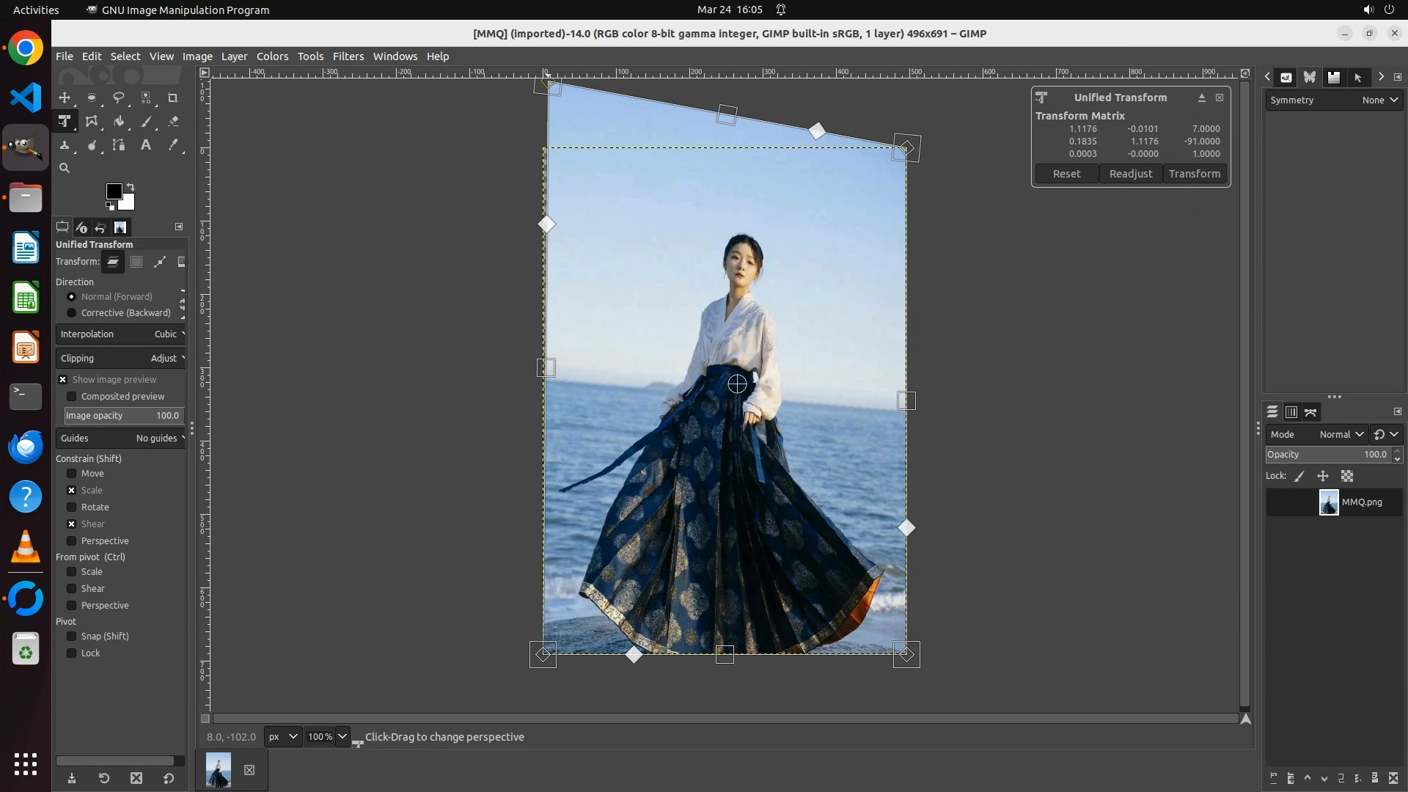Swap foreground and background colors
Viewport: 1408px width, 792px height.
pyautogui.click(x=131, y=186)
